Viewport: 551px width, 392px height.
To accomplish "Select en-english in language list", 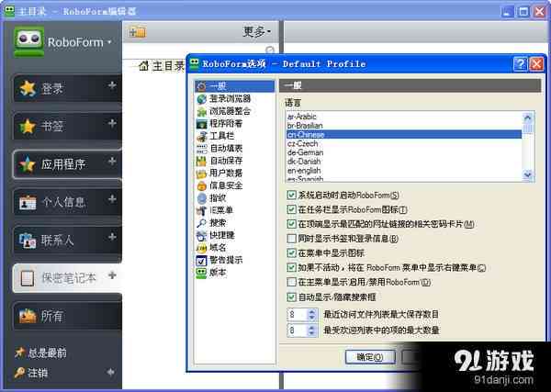I will [x=403, y=171].
